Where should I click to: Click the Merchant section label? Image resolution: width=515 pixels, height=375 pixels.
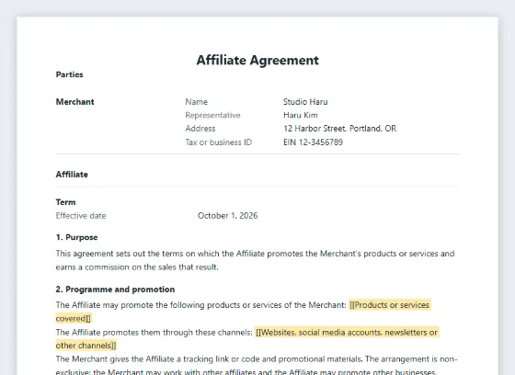coord(74,102)
